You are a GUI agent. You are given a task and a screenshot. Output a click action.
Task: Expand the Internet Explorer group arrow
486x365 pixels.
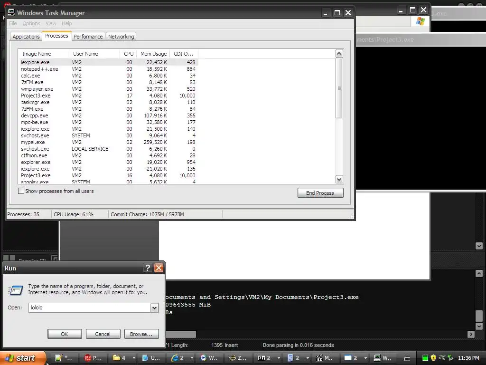192,358
